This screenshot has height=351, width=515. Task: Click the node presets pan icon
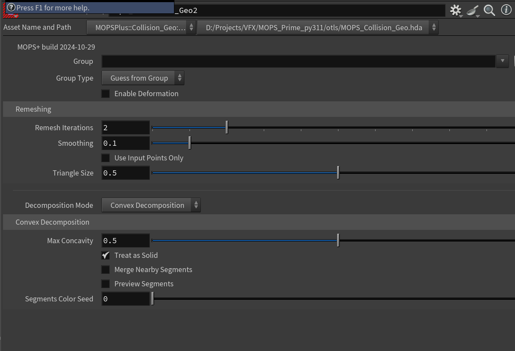[x=472, y=10]
